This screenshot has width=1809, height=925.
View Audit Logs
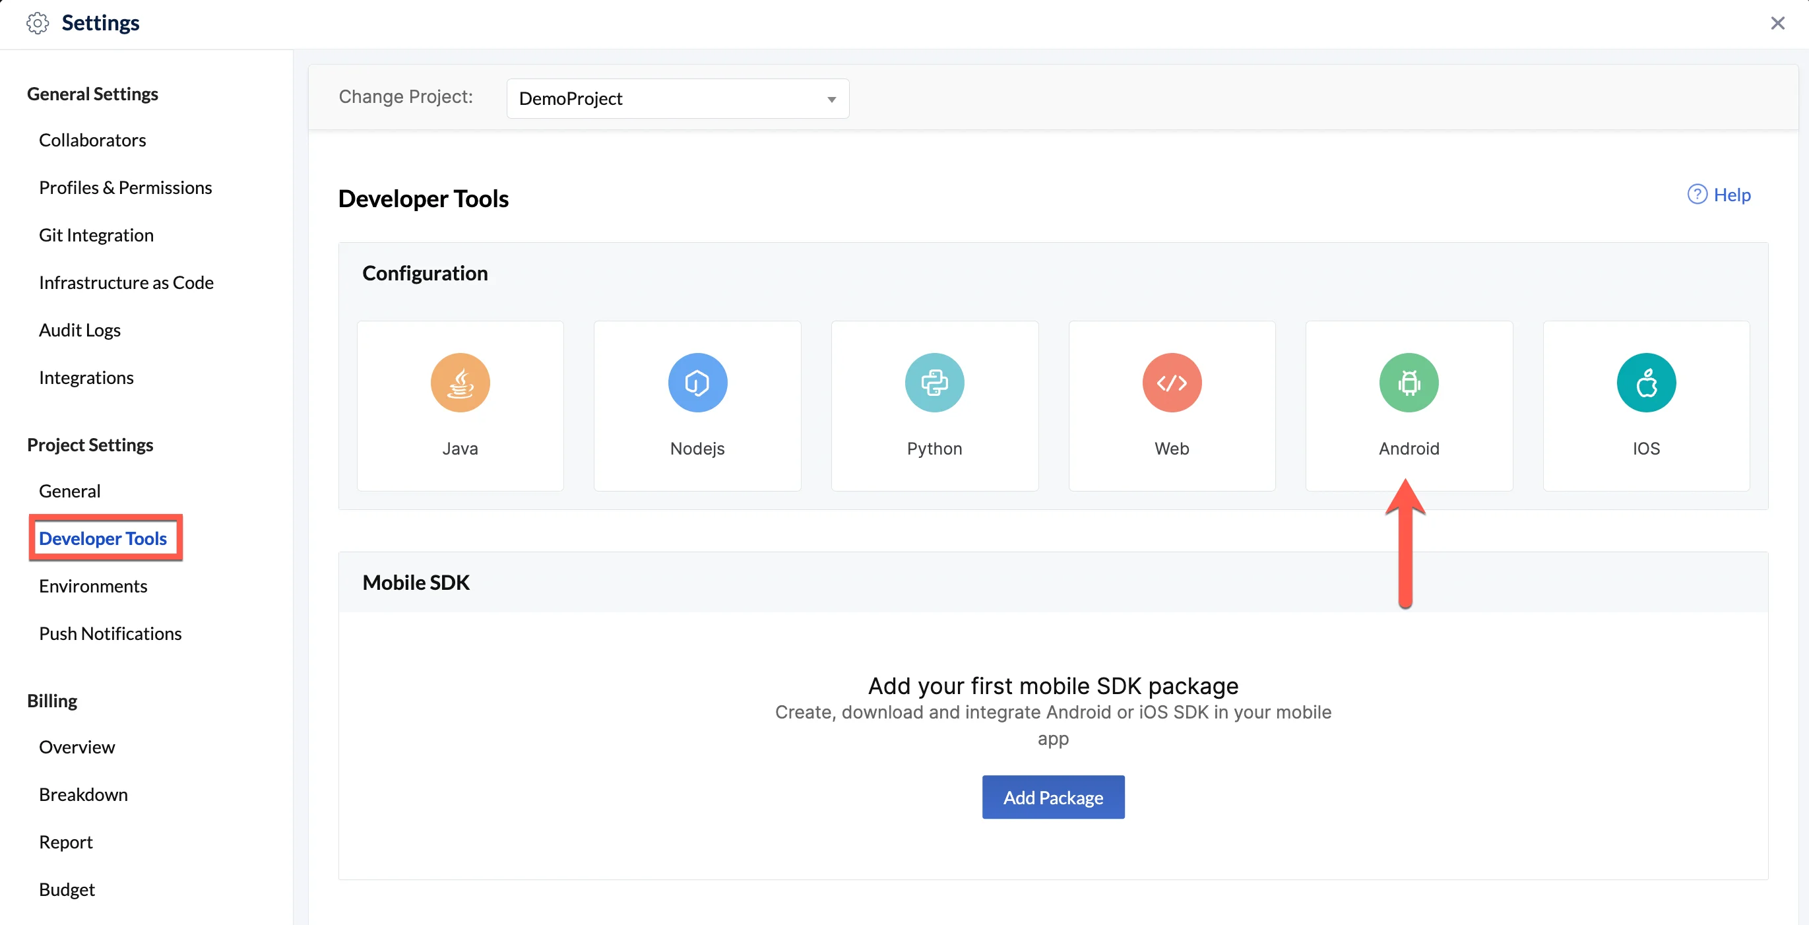point(79,330)
